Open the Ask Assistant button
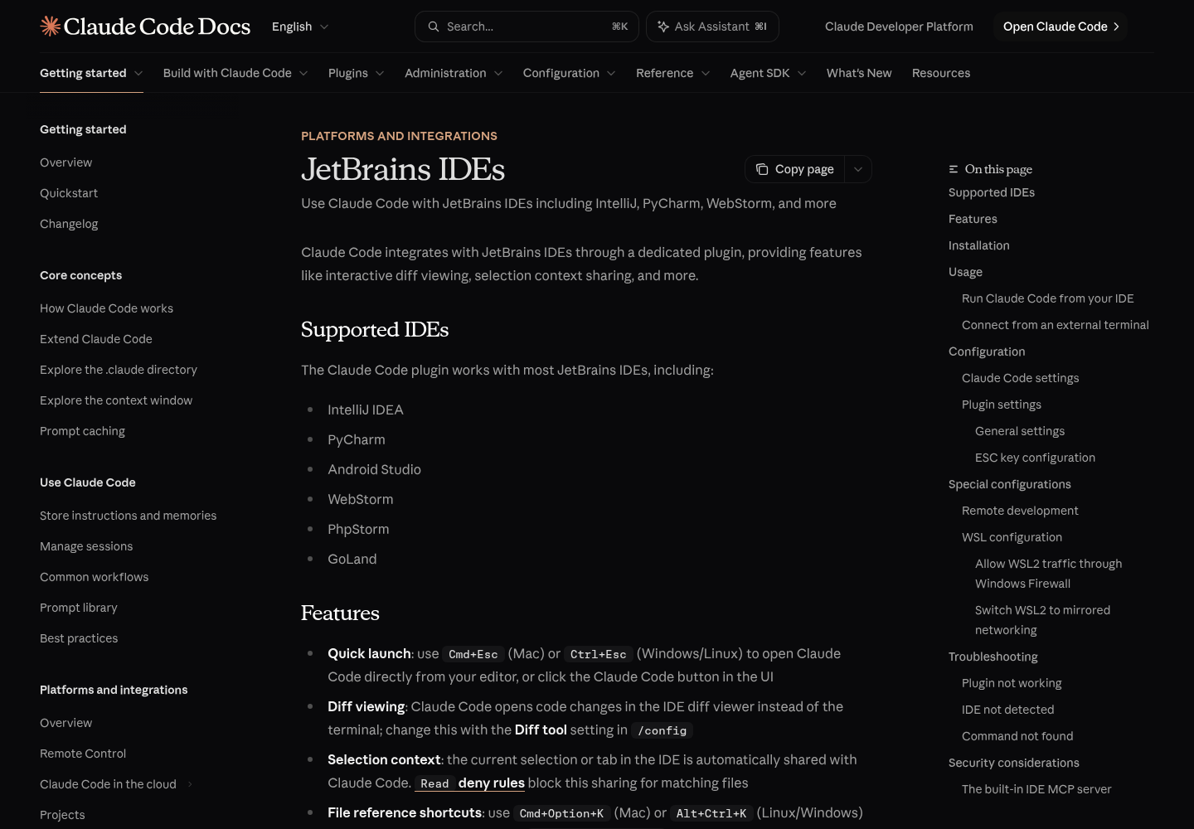The height and width of the screenshot is (829, 1194). click(x=712, y=27)
